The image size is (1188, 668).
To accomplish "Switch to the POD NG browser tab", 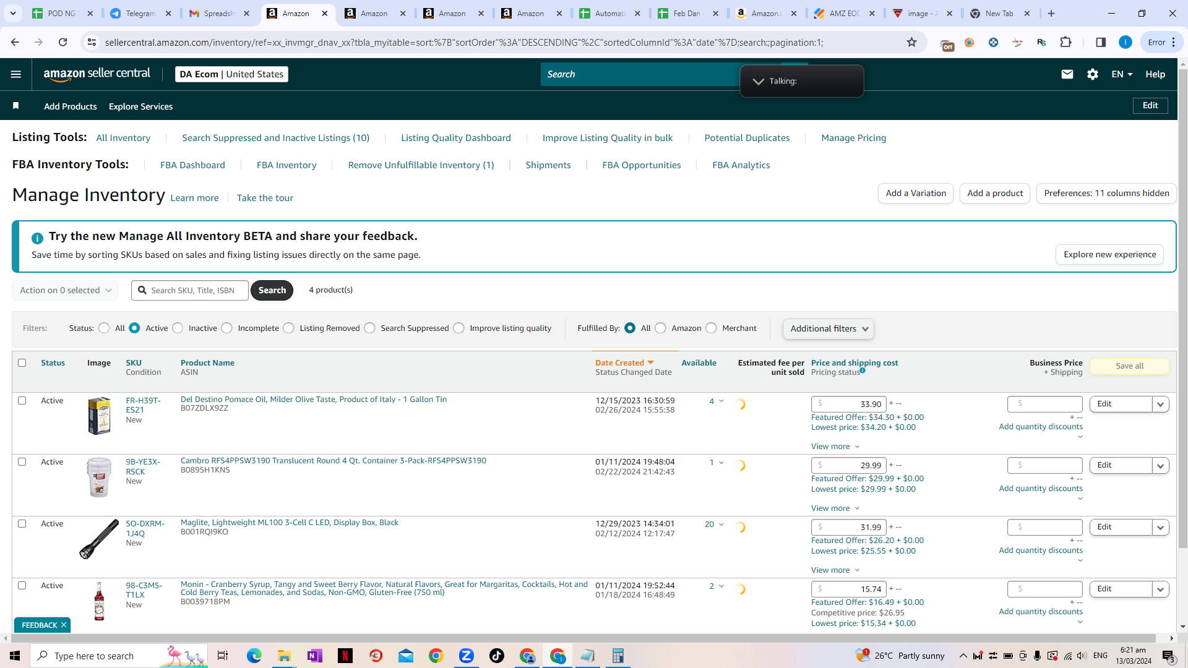I will pos(62,13).
